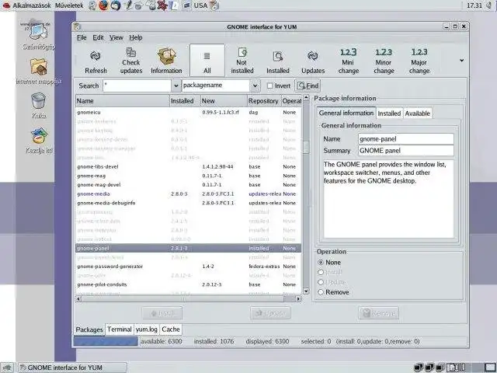
Task: Open the File menu
Action: pyautogui.click(x=82, y=37)
